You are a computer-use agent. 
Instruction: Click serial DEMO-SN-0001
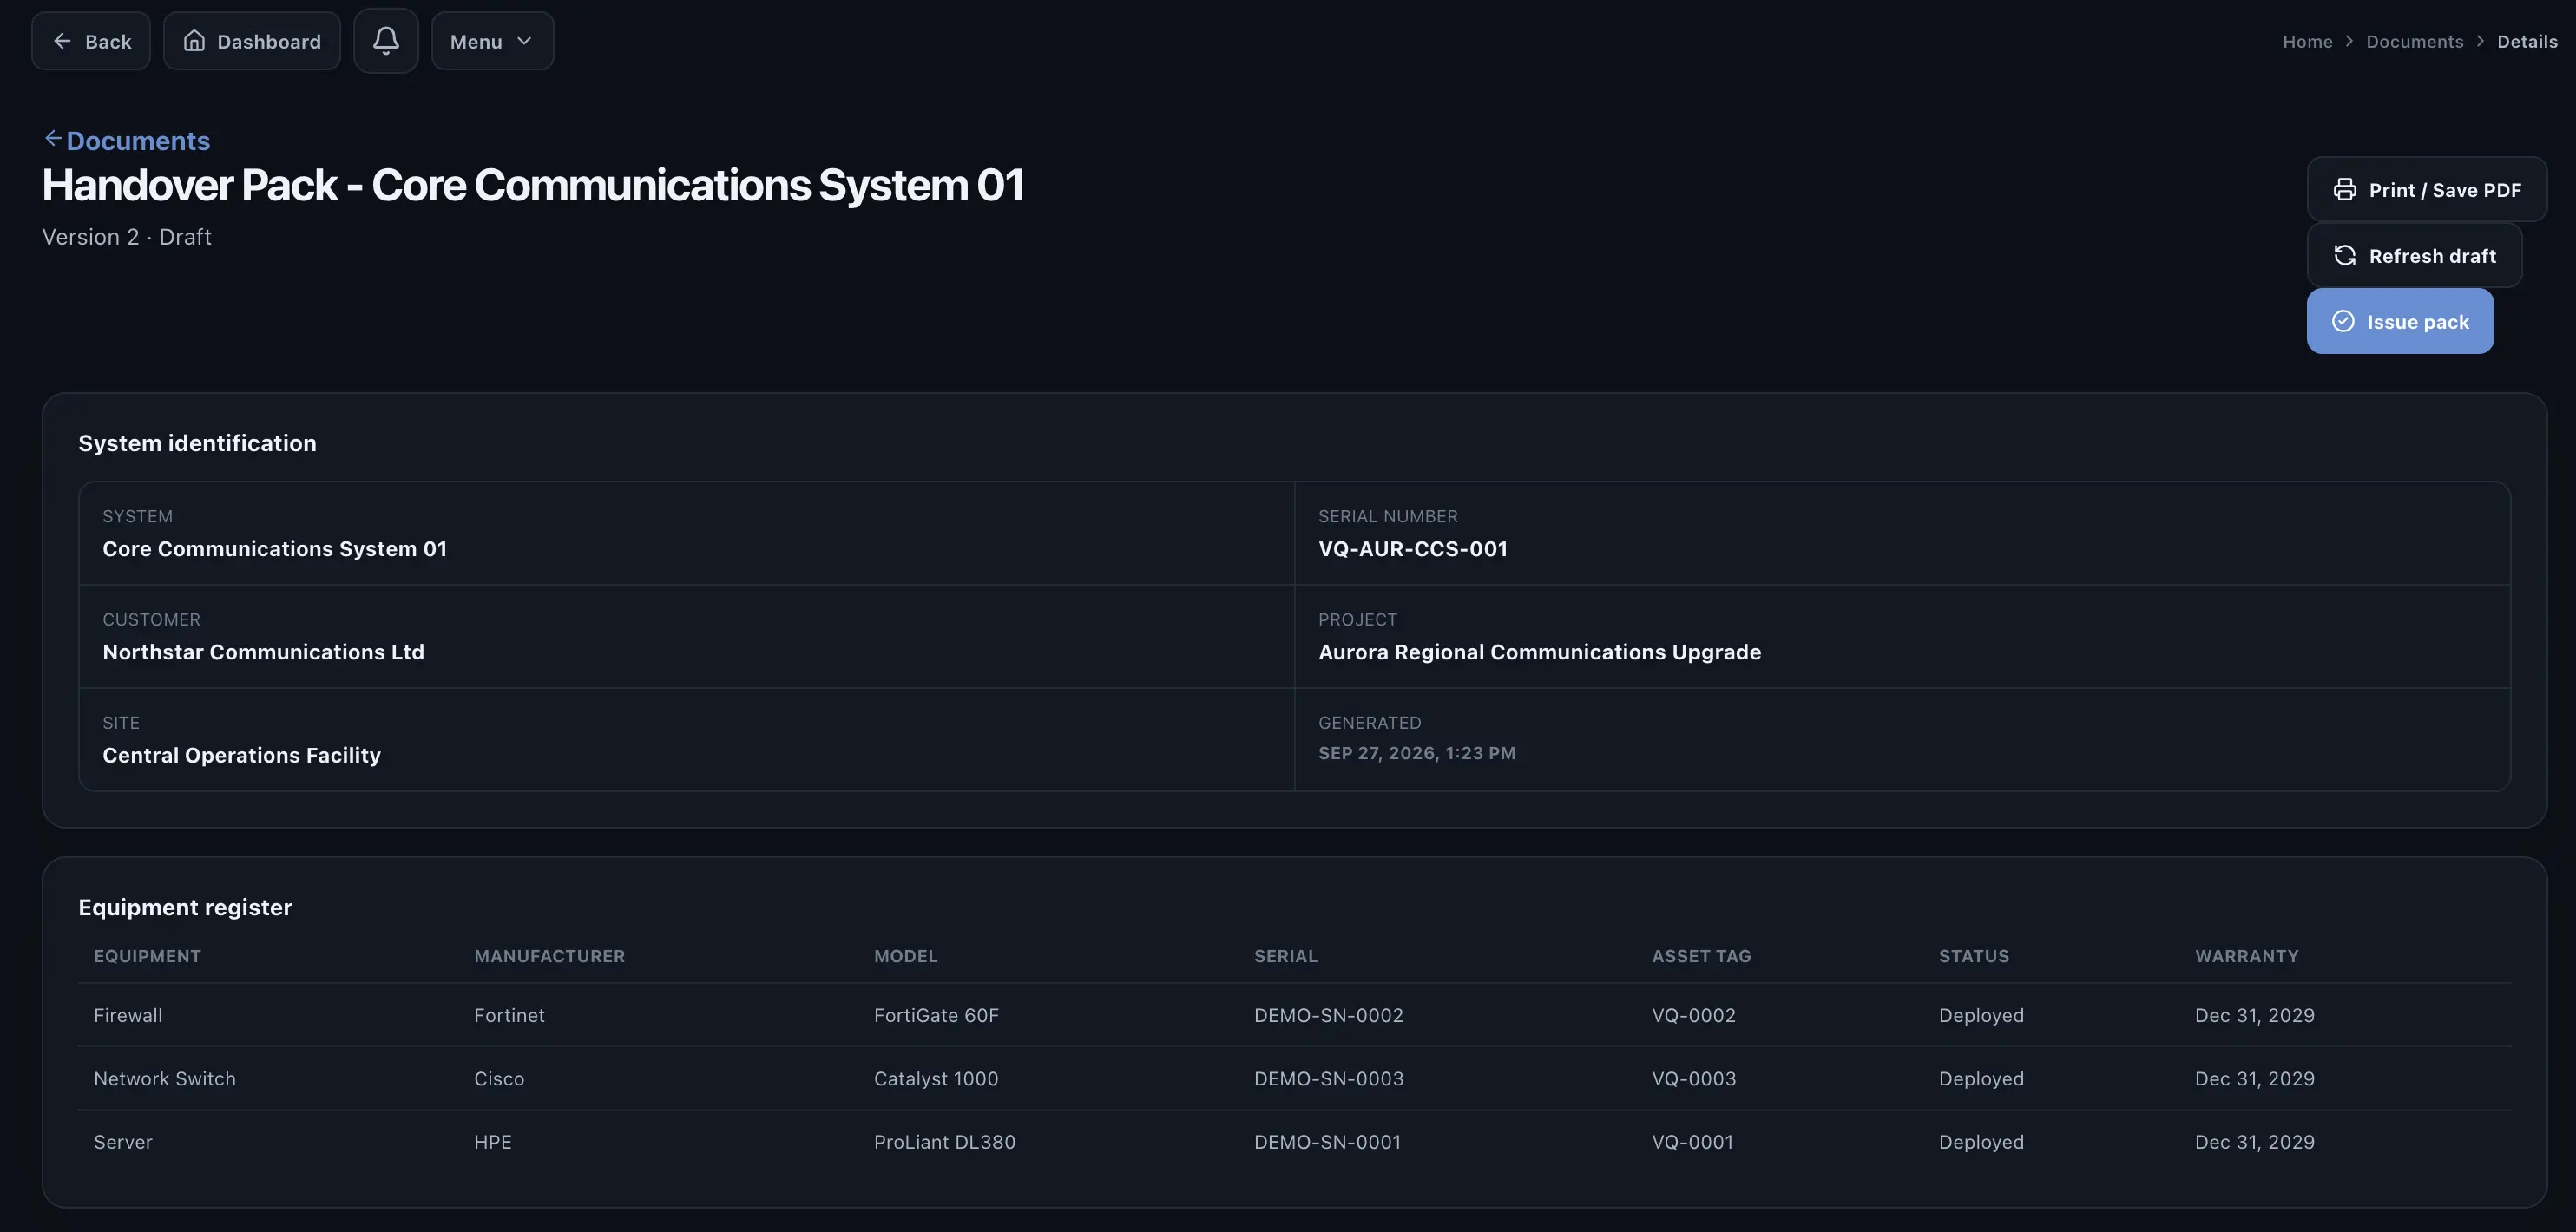pos(1327,1142)
